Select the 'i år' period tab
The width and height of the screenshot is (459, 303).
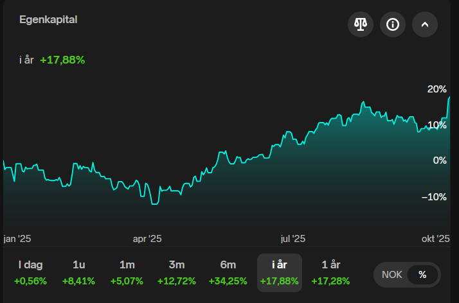pos(279,273)
